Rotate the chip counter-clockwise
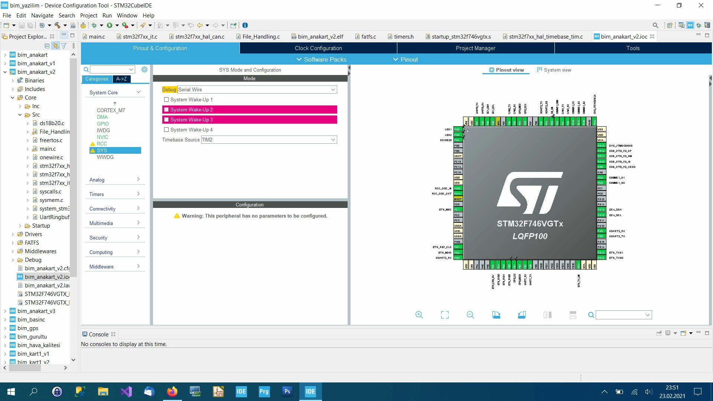 coord(522,315)
